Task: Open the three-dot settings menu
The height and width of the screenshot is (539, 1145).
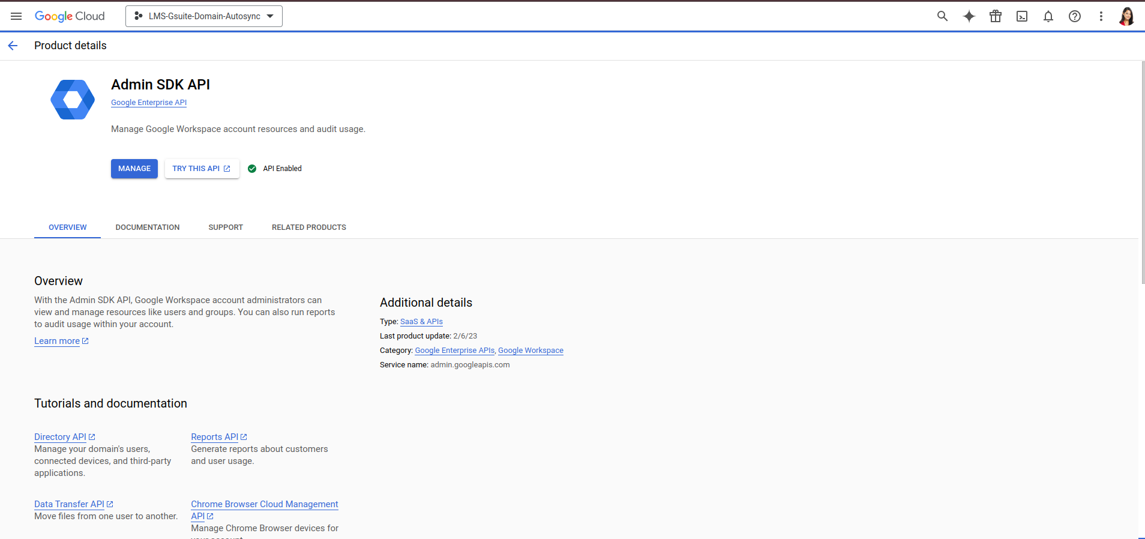Action: point(1101,16)
